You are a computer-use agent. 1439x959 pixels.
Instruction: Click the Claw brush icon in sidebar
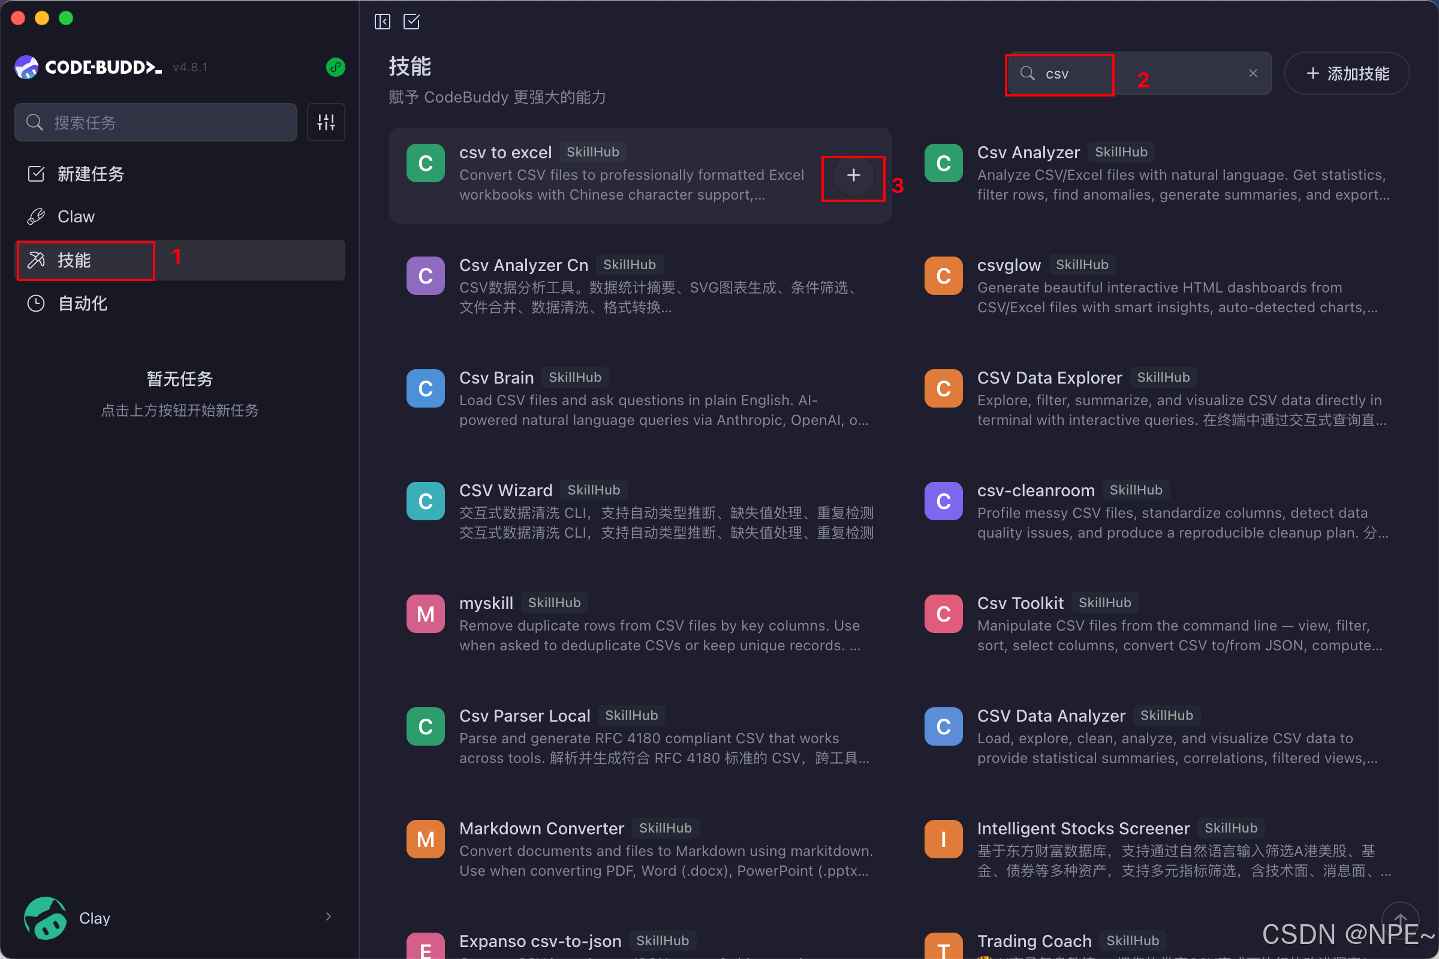[x=37, y=216]
